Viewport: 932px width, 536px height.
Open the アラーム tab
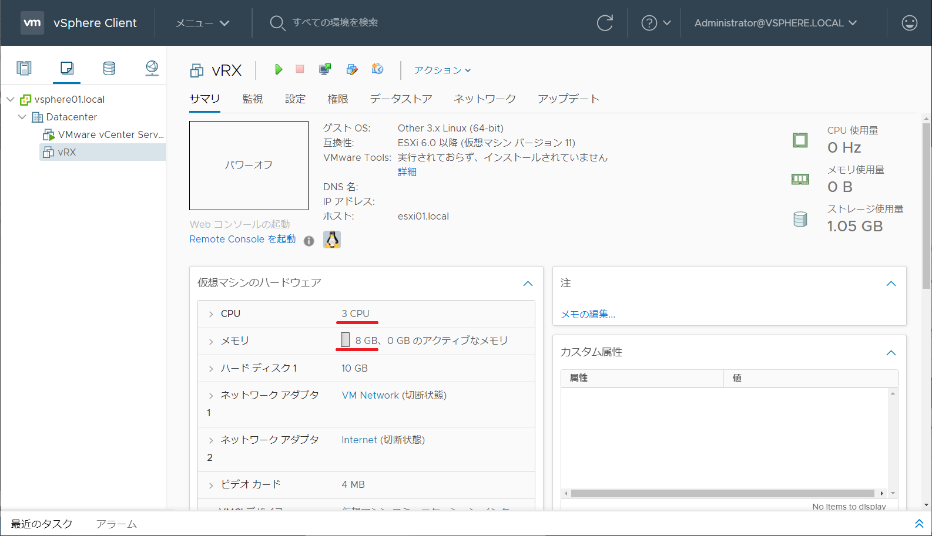(x=116, y=524)
